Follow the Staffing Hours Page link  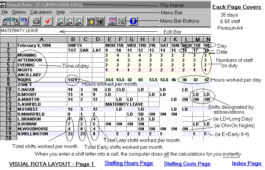pos(129,163)
